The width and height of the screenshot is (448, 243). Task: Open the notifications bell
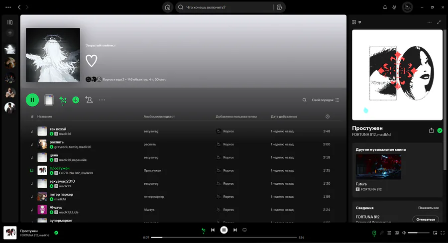385,7
